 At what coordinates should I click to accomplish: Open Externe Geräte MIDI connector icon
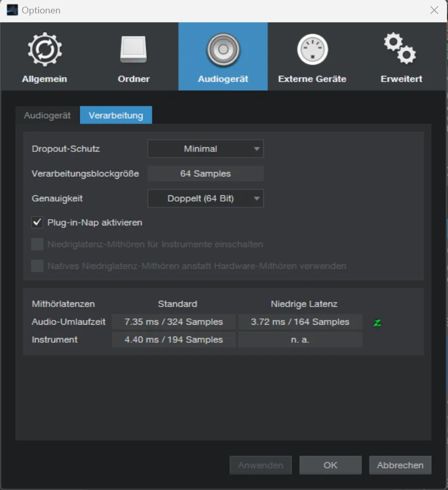tap(312, 50)
